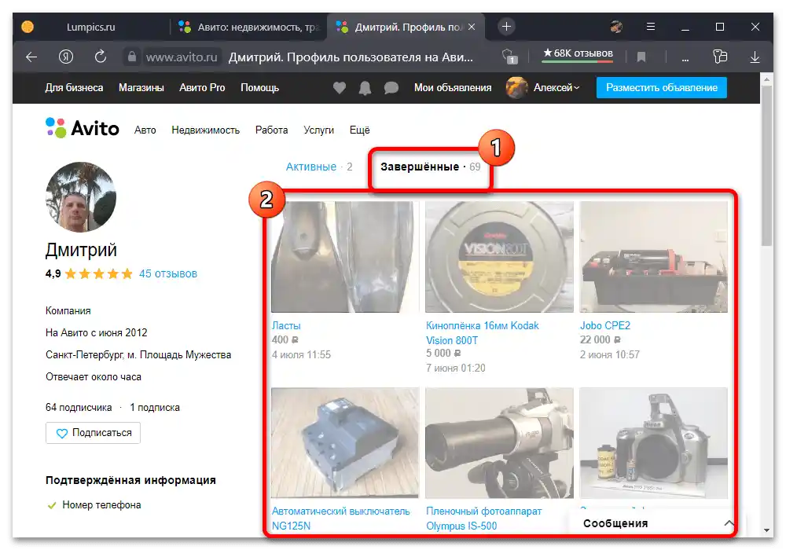Screen dimensions: 786x550
Task: Click the five-star rating next to 4,9
Action: 99,273
